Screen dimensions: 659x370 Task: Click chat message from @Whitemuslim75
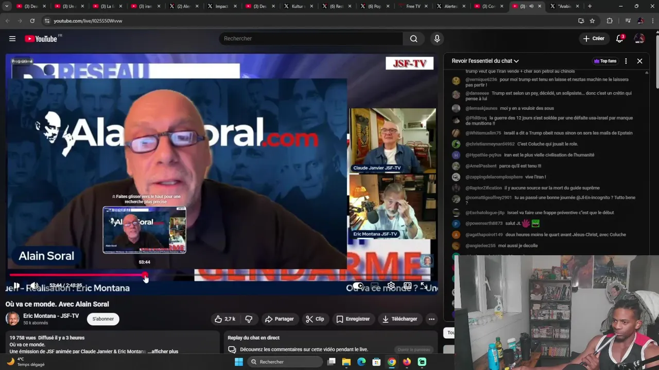(x=548, y=133)
